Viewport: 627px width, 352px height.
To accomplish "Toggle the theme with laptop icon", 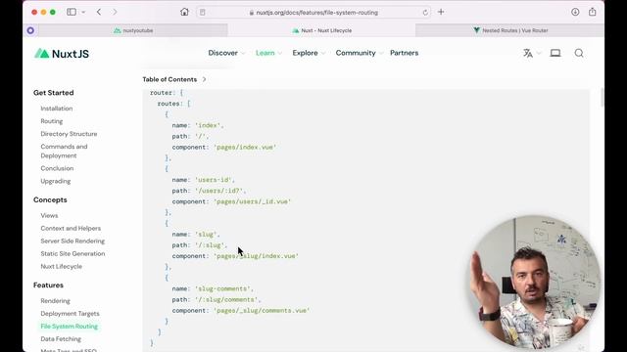I will point(555,53).
